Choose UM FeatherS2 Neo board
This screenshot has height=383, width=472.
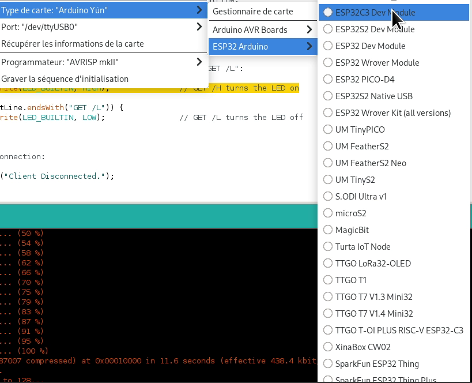(x=394, y=163)
